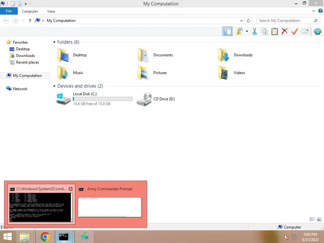324x243 pixels.
Task: Collapse the Devices and drives group
Action: tap(54, 86)
